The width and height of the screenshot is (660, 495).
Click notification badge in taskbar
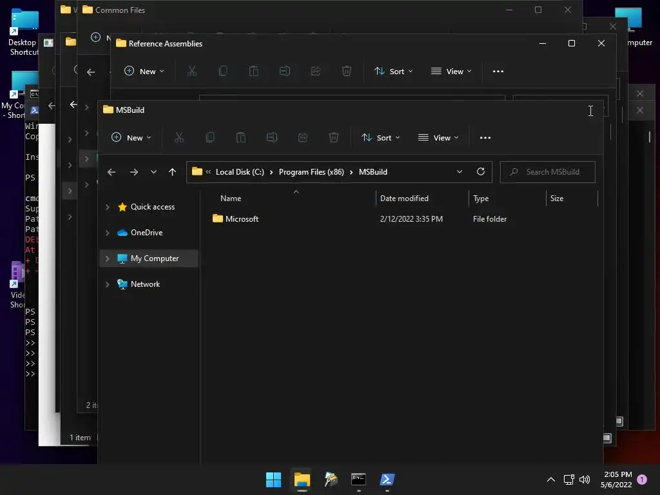[642, 480]
